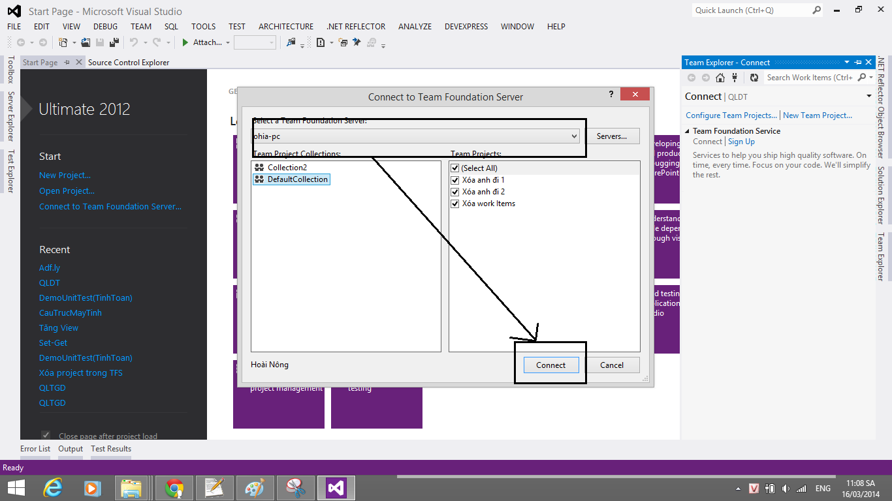
Task: Open the Attach target dropdown arrow
Action: 228,43
